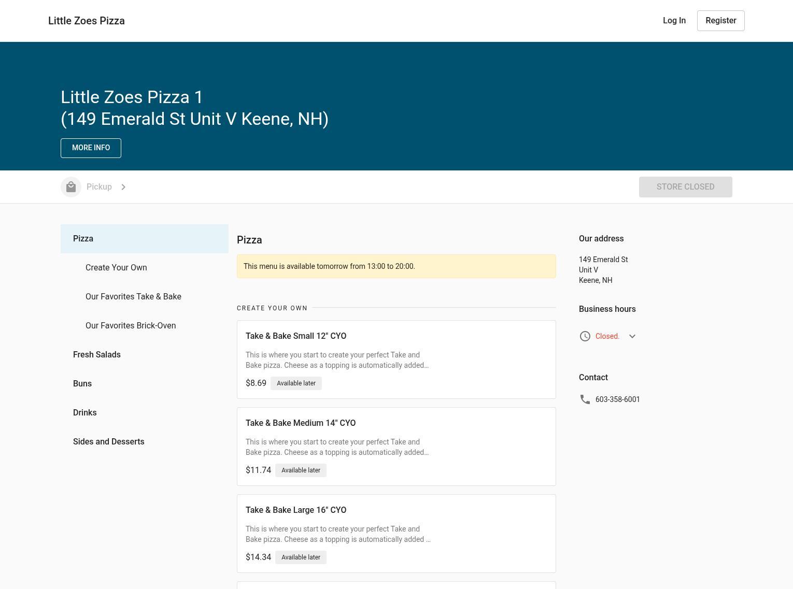View Sides and Desserts category
The width and height of the screenshot is (793, 589).
109,442
